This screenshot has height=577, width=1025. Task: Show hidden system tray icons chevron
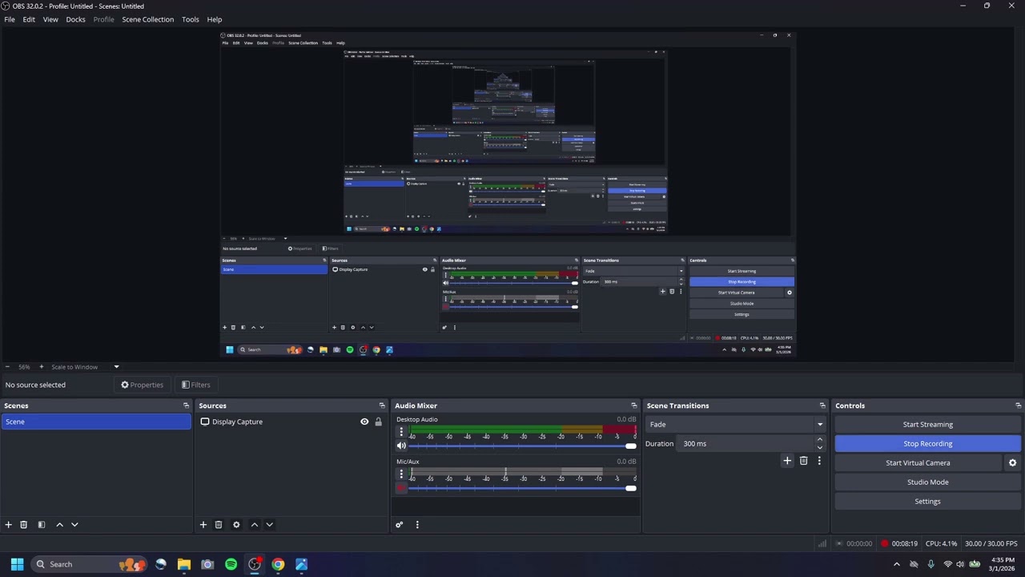pyautogui.click(x=897, y=564)
